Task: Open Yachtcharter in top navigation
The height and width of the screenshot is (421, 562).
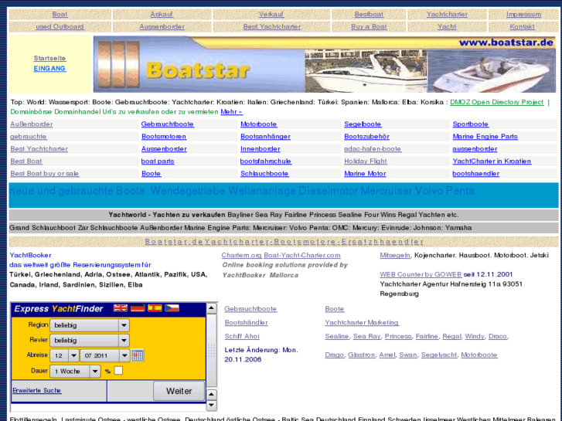Action: tap(447, 15)
